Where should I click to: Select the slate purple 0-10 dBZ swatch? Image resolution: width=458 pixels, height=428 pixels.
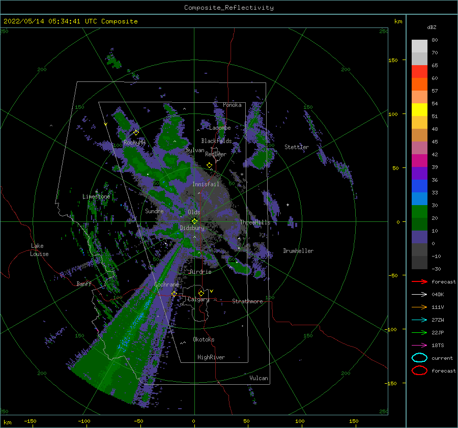419,237
